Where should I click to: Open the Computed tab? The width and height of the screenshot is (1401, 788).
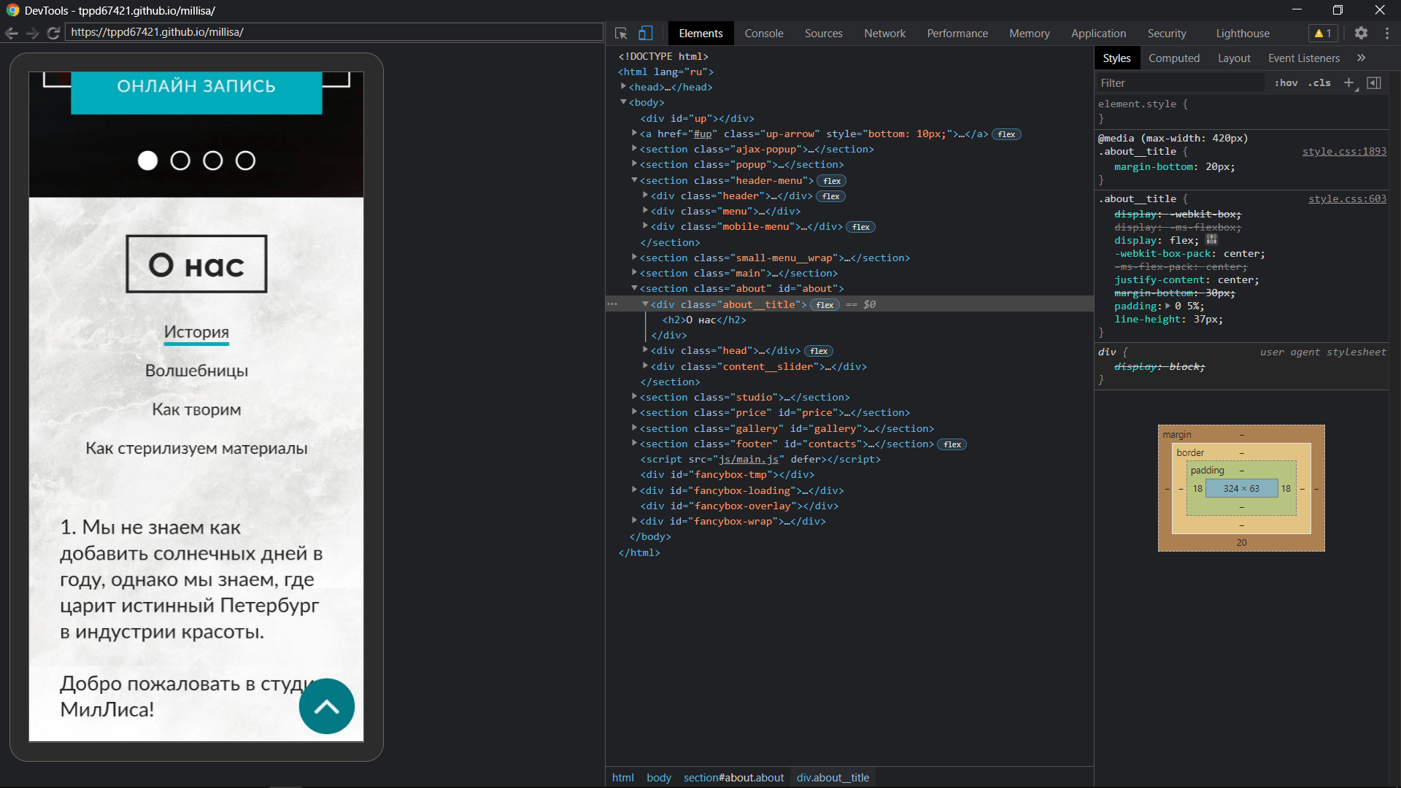pyautogui.click(x=1173, y=58)
